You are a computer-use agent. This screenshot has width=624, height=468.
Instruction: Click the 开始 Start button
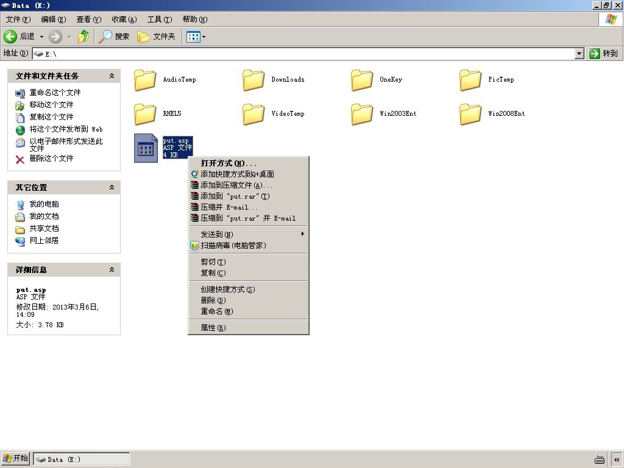15,458
